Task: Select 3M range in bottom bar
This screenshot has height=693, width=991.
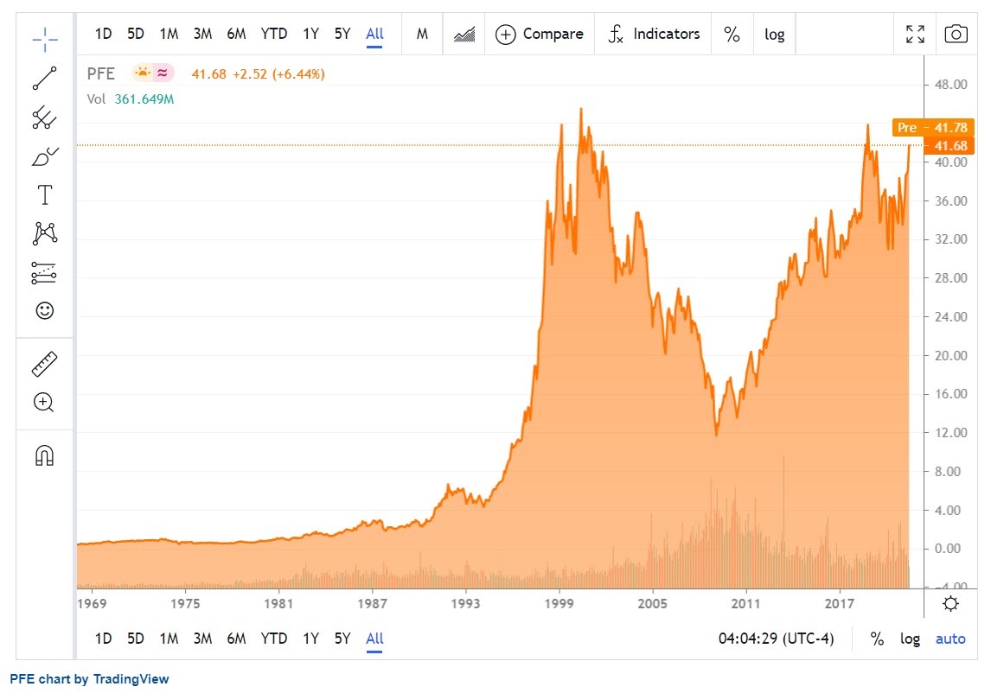Action: 202,639
